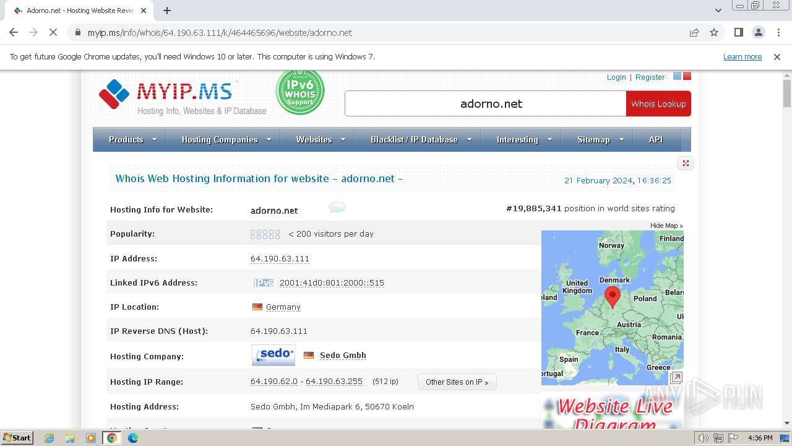
Task: Open the Login link
Action: pos(616,77)
